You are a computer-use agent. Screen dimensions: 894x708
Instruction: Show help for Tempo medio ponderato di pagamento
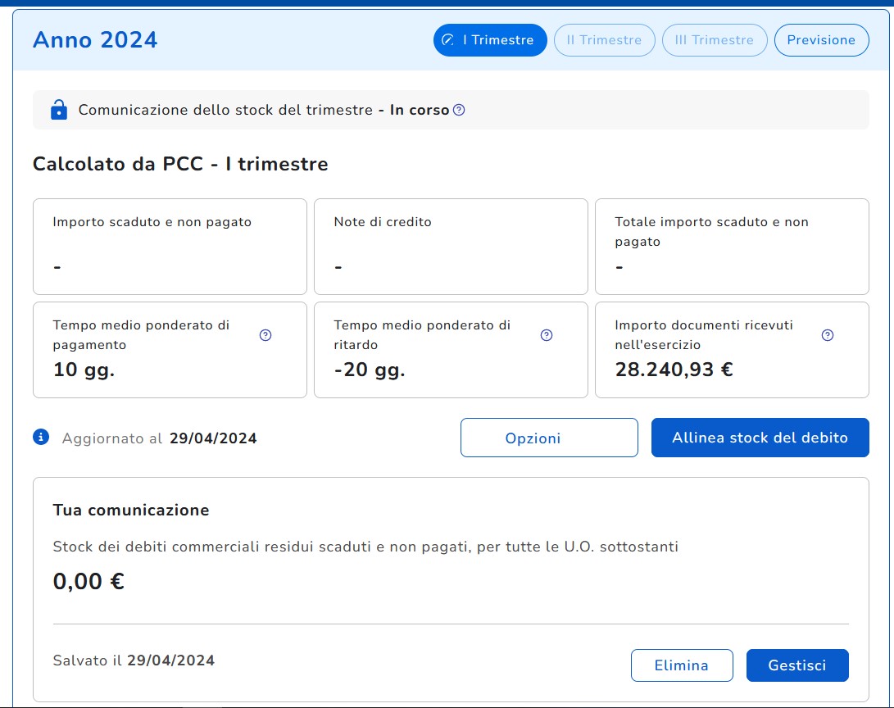[x=265, y=335]
